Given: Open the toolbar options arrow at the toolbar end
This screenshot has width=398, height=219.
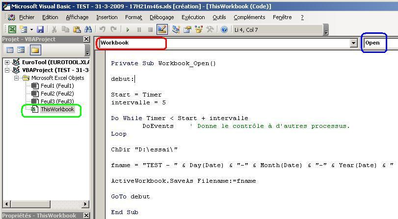Looking at the screenshot, I should click(326, 30).
